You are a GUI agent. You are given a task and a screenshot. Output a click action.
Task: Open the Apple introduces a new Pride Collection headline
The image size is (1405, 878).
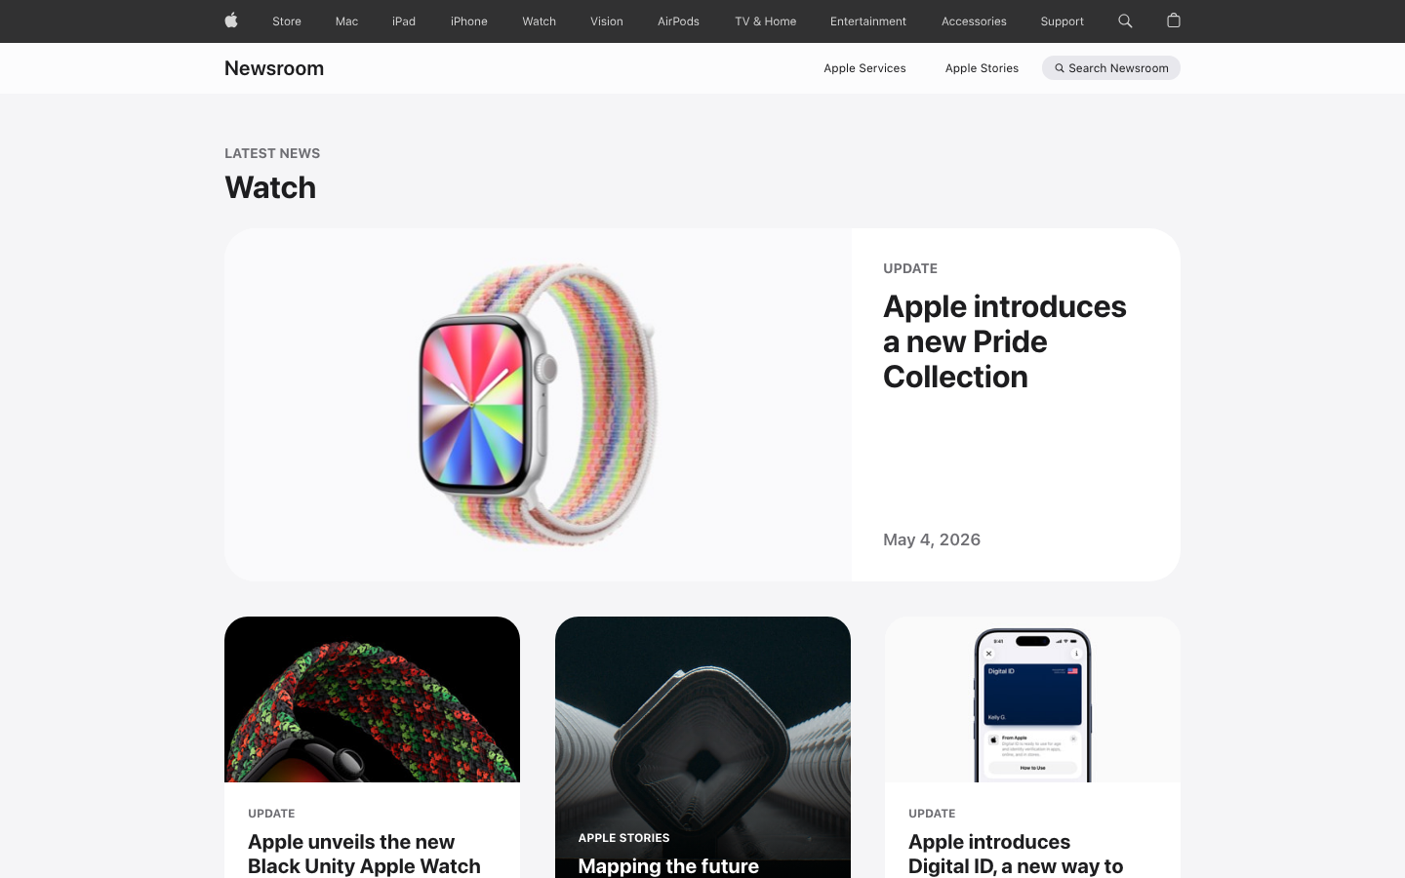click(x=1005, y=341)
